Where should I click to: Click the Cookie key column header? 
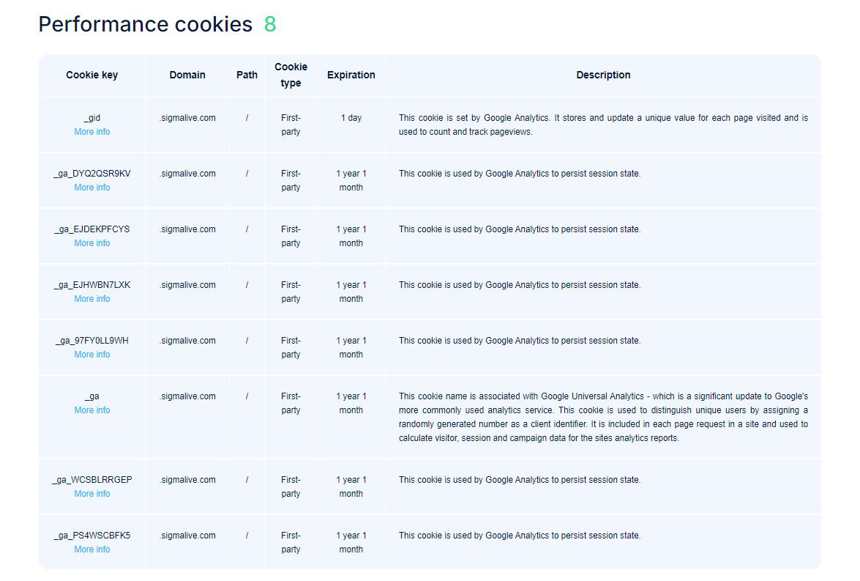point(91,75)
